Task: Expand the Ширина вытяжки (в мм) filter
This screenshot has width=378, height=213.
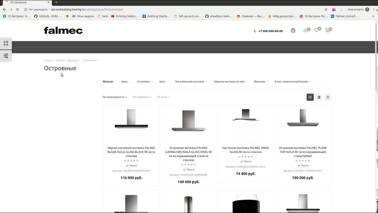Action: 230,82
